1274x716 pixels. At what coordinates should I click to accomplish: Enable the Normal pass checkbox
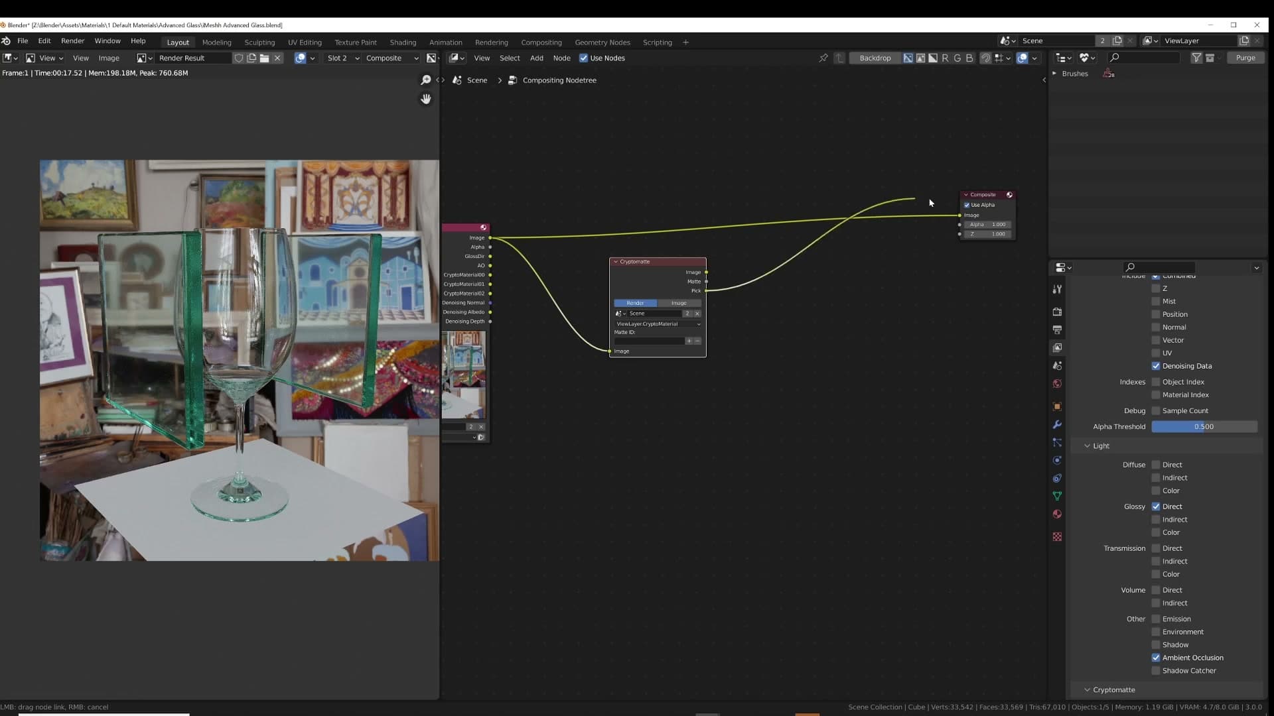point(1156,328)
